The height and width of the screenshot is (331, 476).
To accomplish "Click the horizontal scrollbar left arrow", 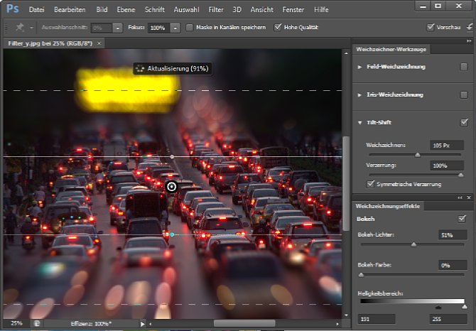I will click(151, 324).
